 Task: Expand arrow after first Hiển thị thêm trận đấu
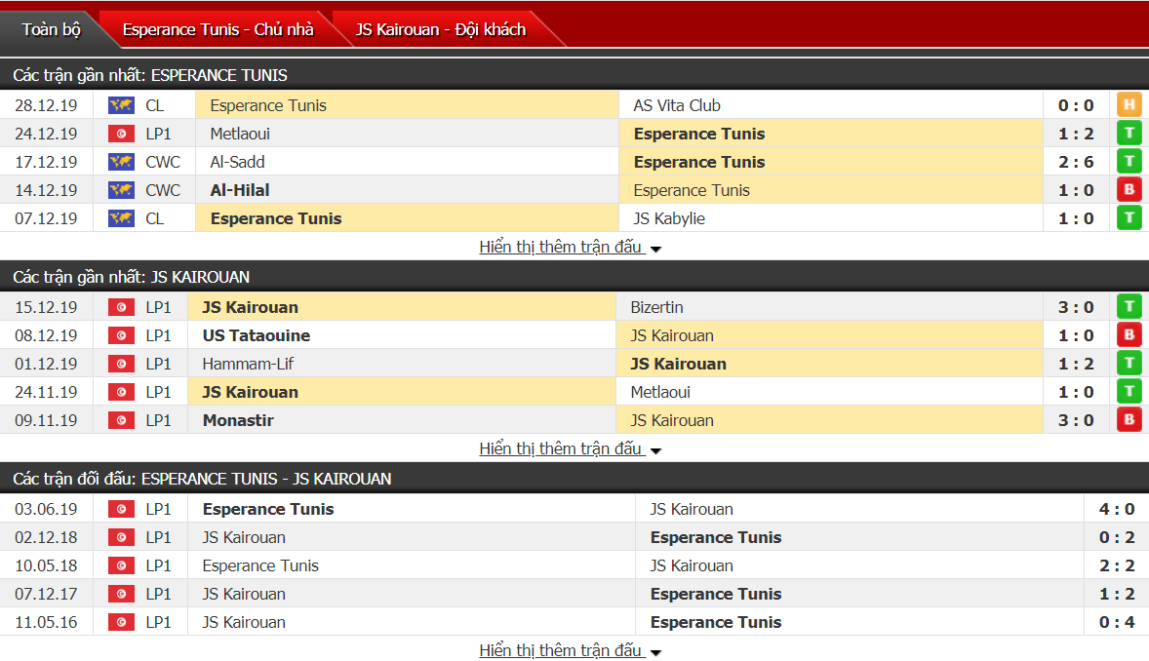pyautogui.click(x=655, y=250)
